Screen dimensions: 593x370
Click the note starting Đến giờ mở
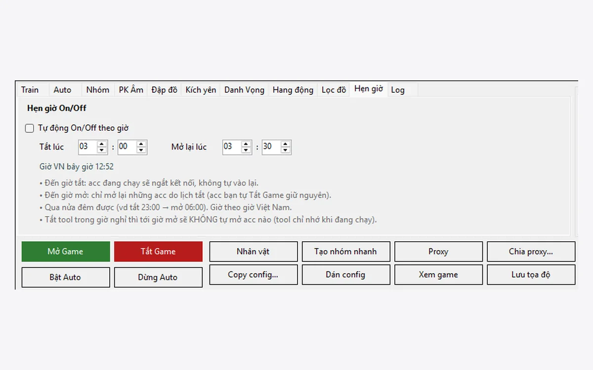(x=186, y=195)
